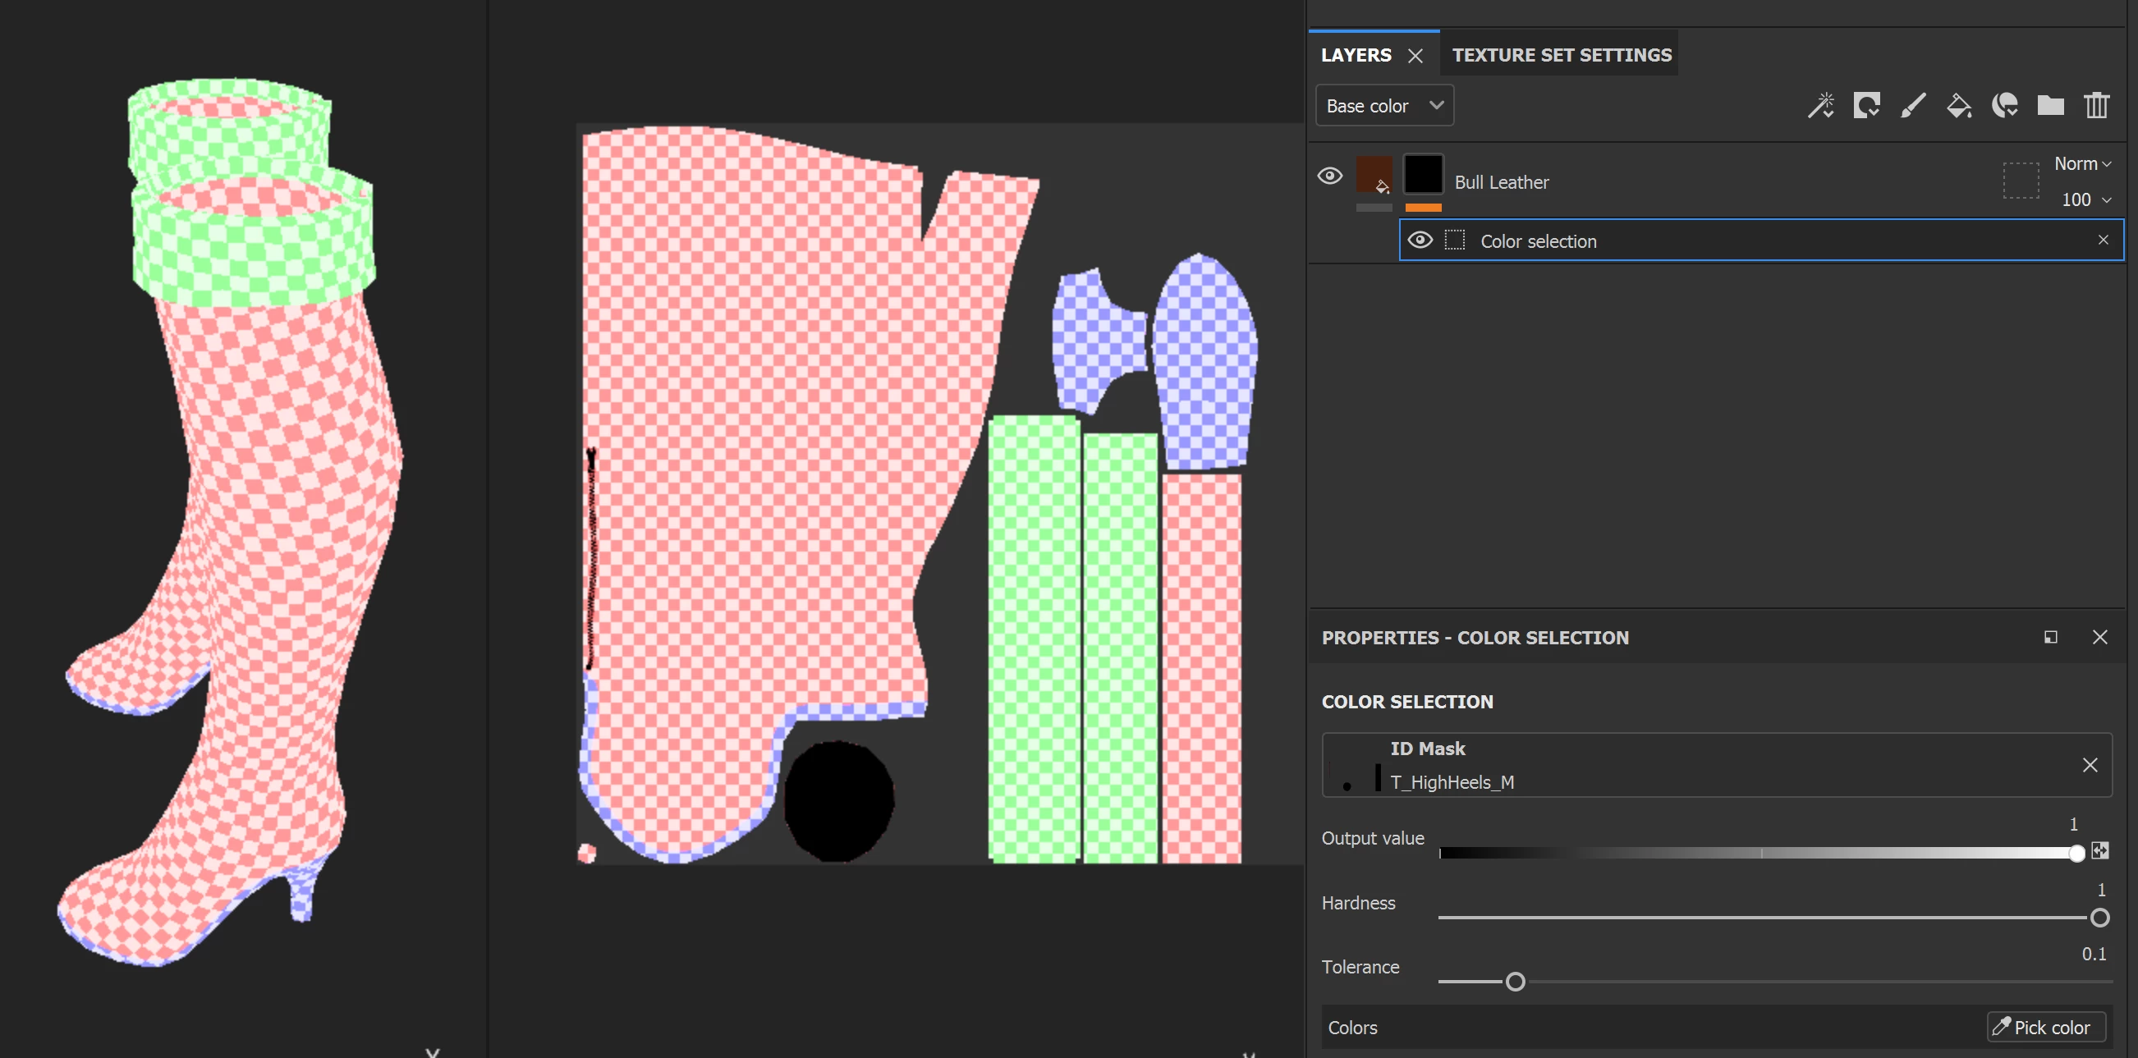This screenshot has height=1058, width=2138.
Task: Add a fill layer with bucket icon
Action: point(1959,106)
